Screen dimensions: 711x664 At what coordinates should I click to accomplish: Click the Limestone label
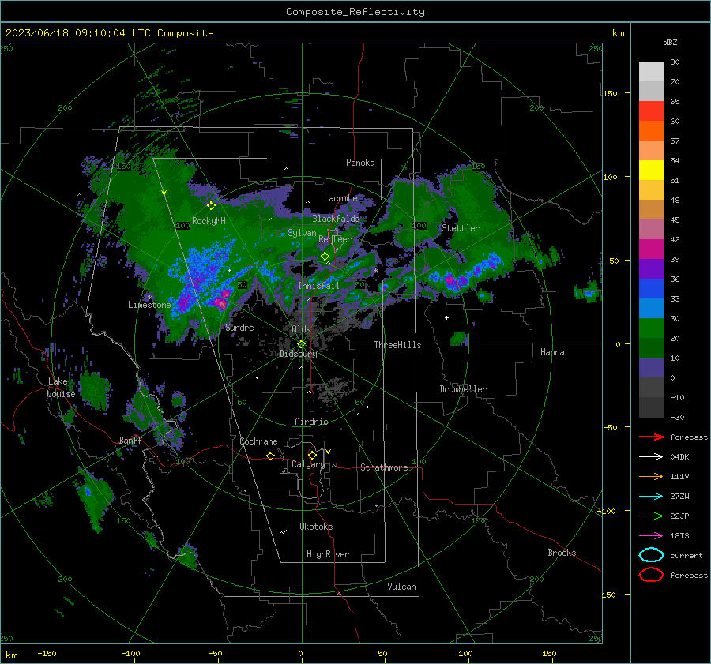pos(149,305)
